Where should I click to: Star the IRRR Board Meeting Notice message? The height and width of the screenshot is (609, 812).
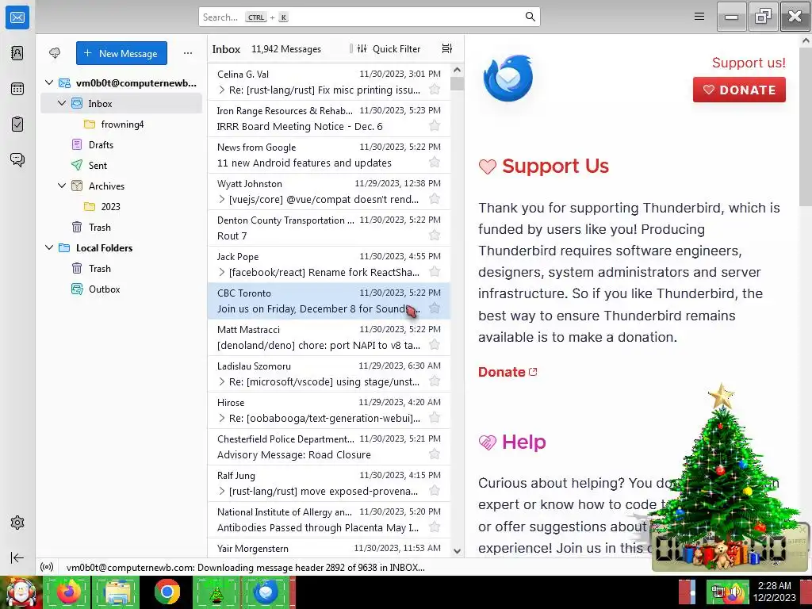tap(435, 126)
